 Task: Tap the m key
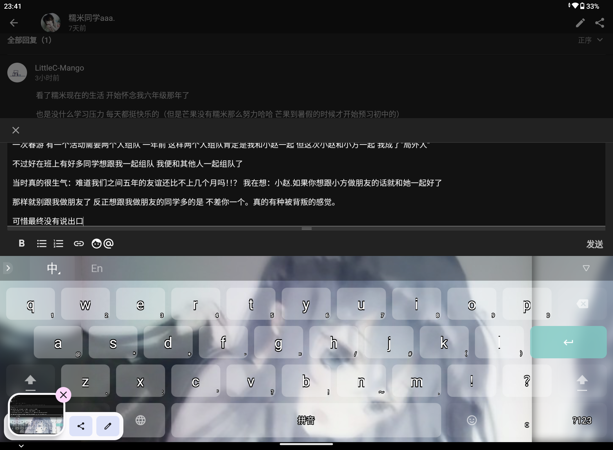click(x=416, y=381)
